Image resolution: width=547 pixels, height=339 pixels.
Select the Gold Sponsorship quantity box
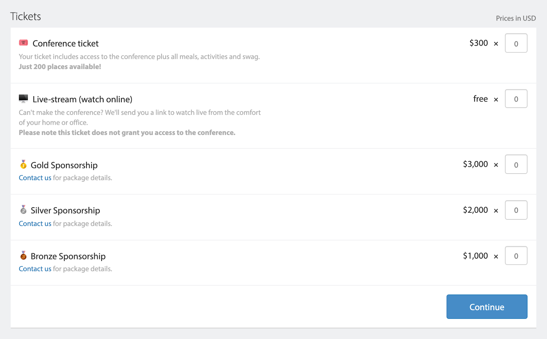coord(516,164)
